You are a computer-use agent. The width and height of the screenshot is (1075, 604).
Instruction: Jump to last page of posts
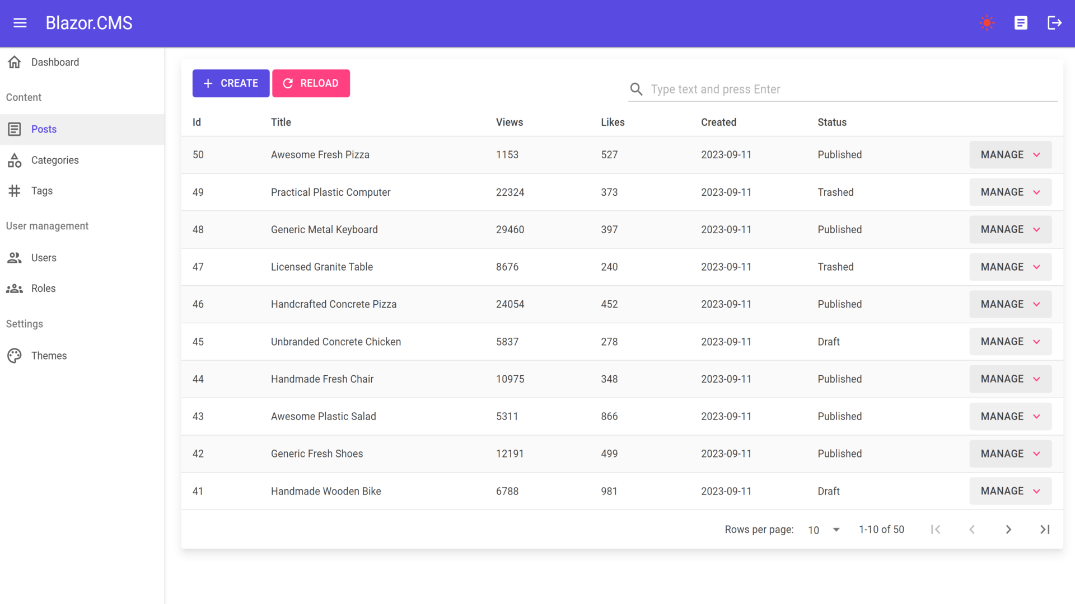tap(1045, 530)
